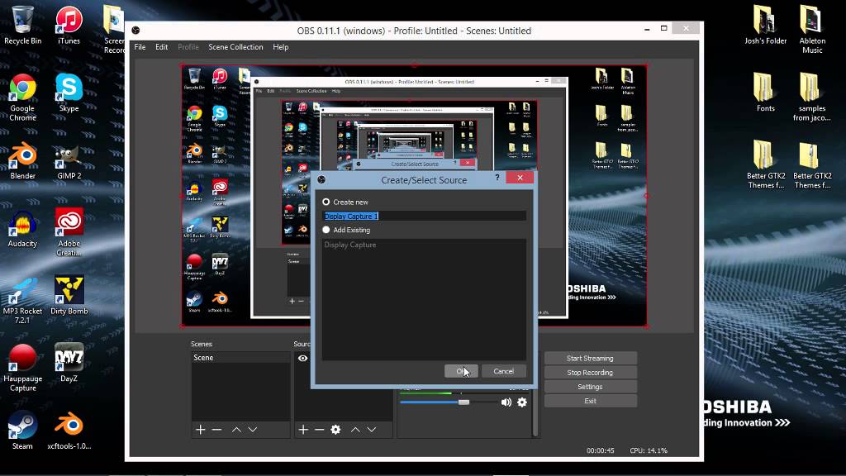Click the Start Streaming button
Image resolution: width=846 pixels, height=476 pixels.
[590, 359]
